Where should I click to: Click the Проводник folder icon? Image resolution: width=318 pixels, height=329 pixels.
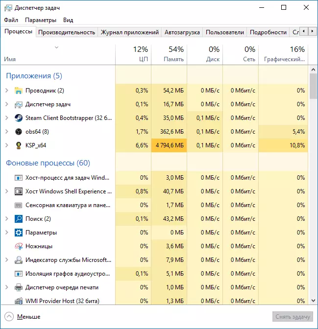(x=19, y=91)
